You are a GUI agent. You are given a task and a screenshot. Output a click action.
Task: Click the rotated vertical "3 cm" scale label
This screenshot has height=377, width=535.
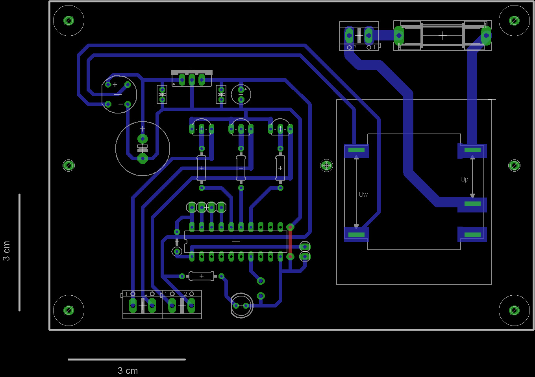click(6, 251)
